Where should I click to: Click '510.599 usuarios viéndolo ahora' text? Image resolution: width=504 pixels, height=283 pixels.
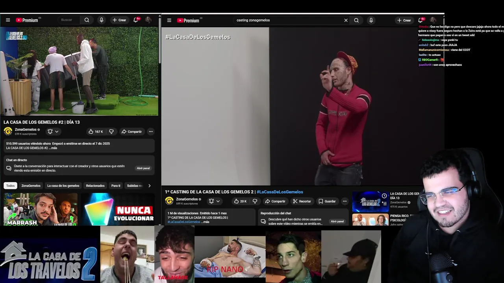coord(28,144)
